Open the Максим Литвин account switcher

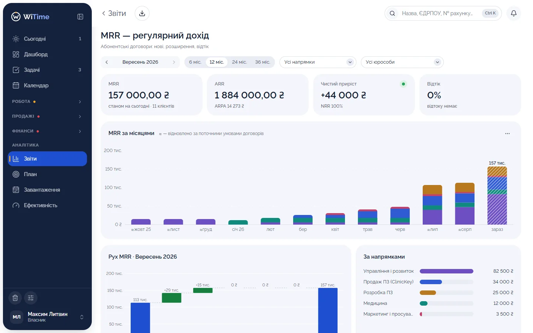point(47,317)
